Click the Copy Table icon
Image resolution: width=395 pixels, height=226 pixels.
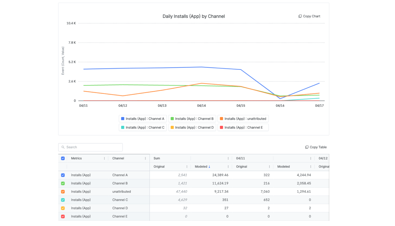pos(307,147)
